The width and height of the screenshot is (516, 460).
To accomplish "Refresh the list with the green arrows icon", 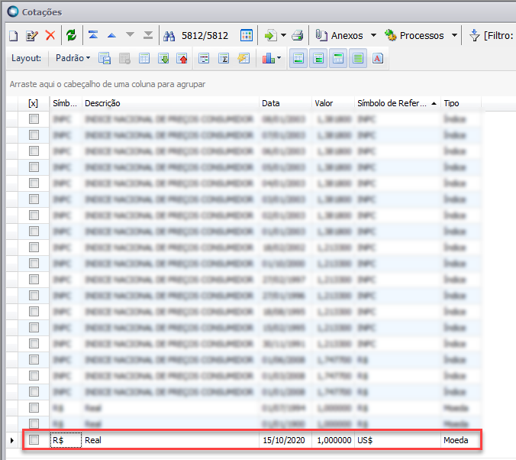I will click(71, 35).
